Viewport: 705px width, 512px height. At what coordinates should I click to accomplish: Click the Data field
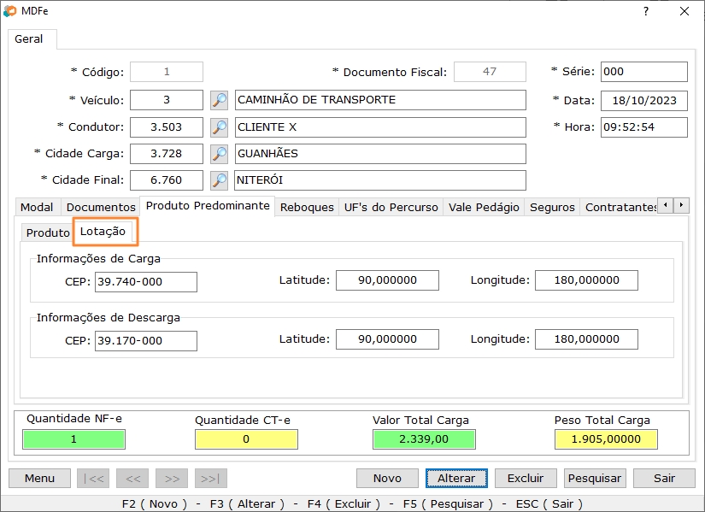[643, 100]
